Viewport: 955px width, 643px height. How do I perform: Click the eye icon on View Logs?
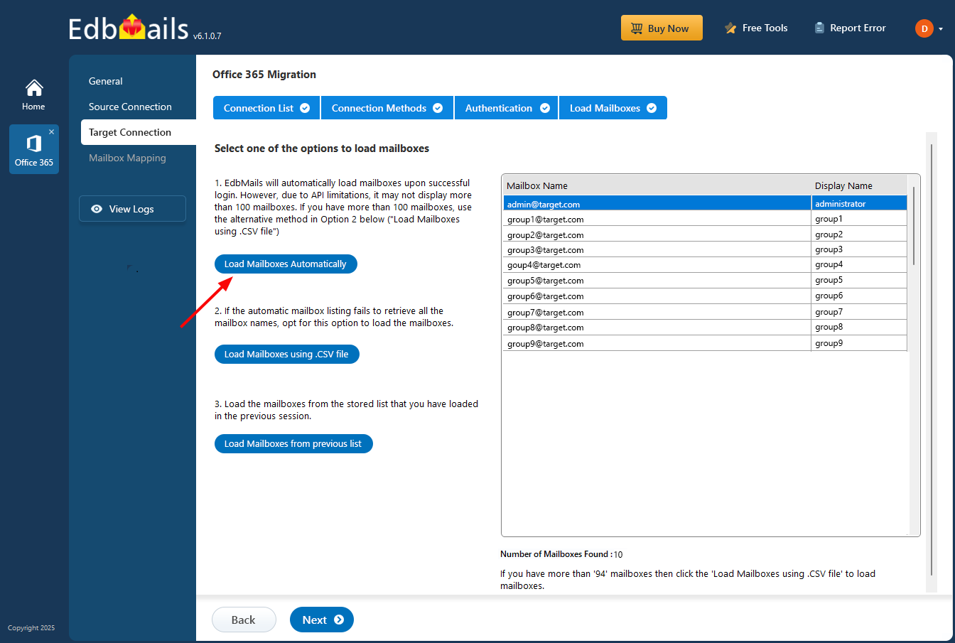(x=97, y=209)
